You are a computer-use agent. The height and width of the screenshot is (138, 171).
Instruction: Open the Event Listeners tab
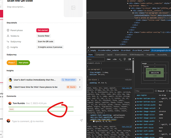point(121,55)
